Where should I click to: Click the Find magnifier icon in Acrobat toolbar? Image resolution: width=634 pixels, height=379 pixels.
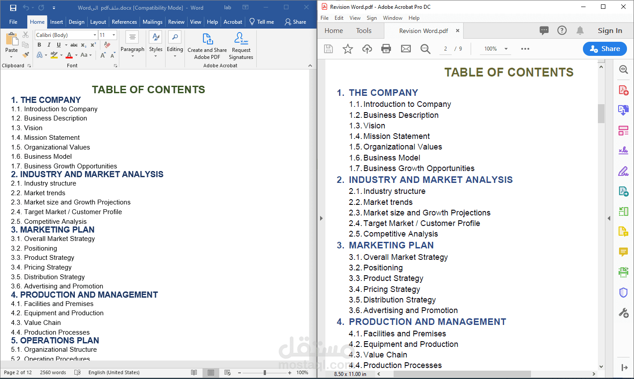tap(425, 49)
